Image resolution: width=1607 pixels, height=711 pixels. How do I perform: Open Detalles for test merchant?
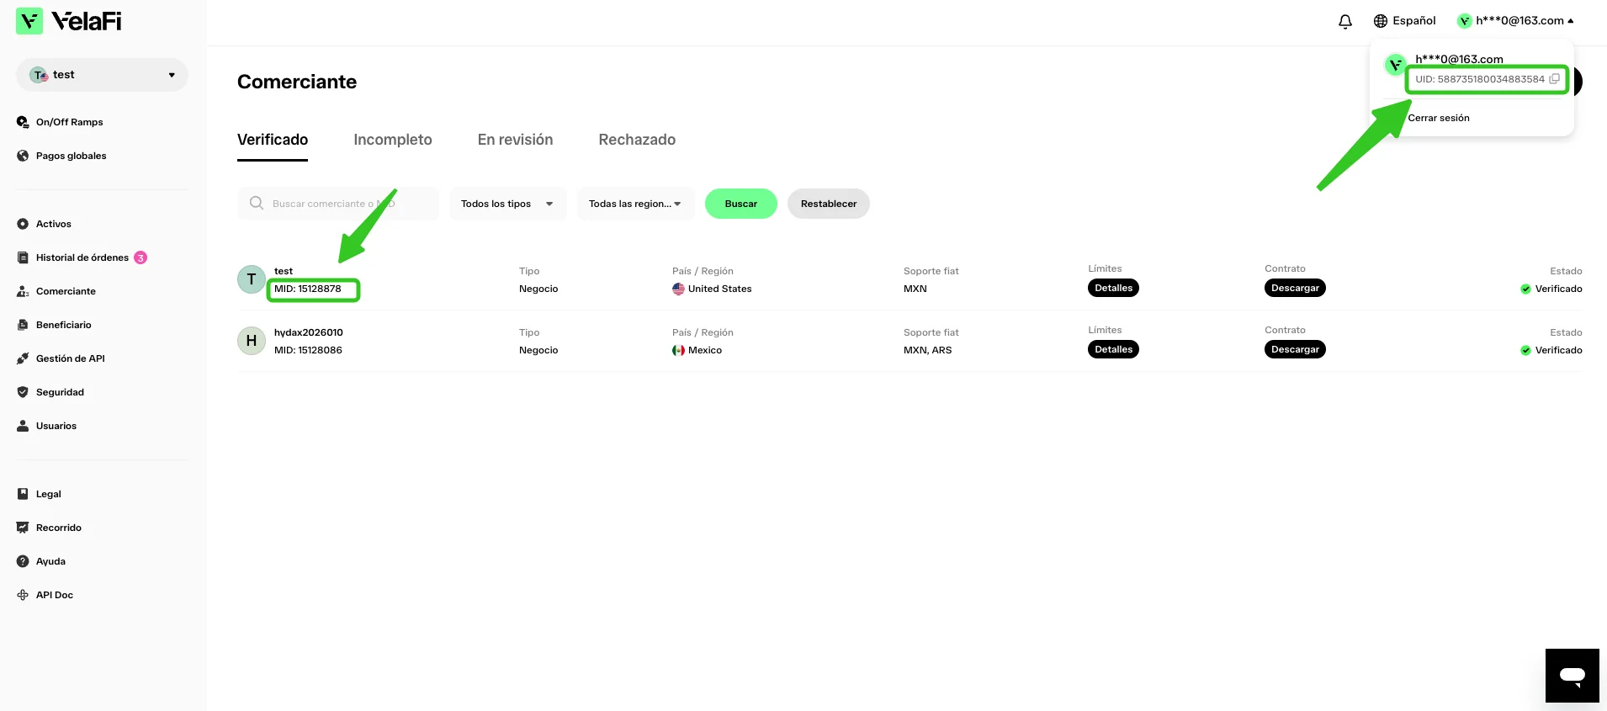point(1113,288)
